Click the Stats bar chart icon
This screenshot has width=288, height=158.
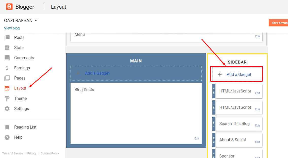7,48
